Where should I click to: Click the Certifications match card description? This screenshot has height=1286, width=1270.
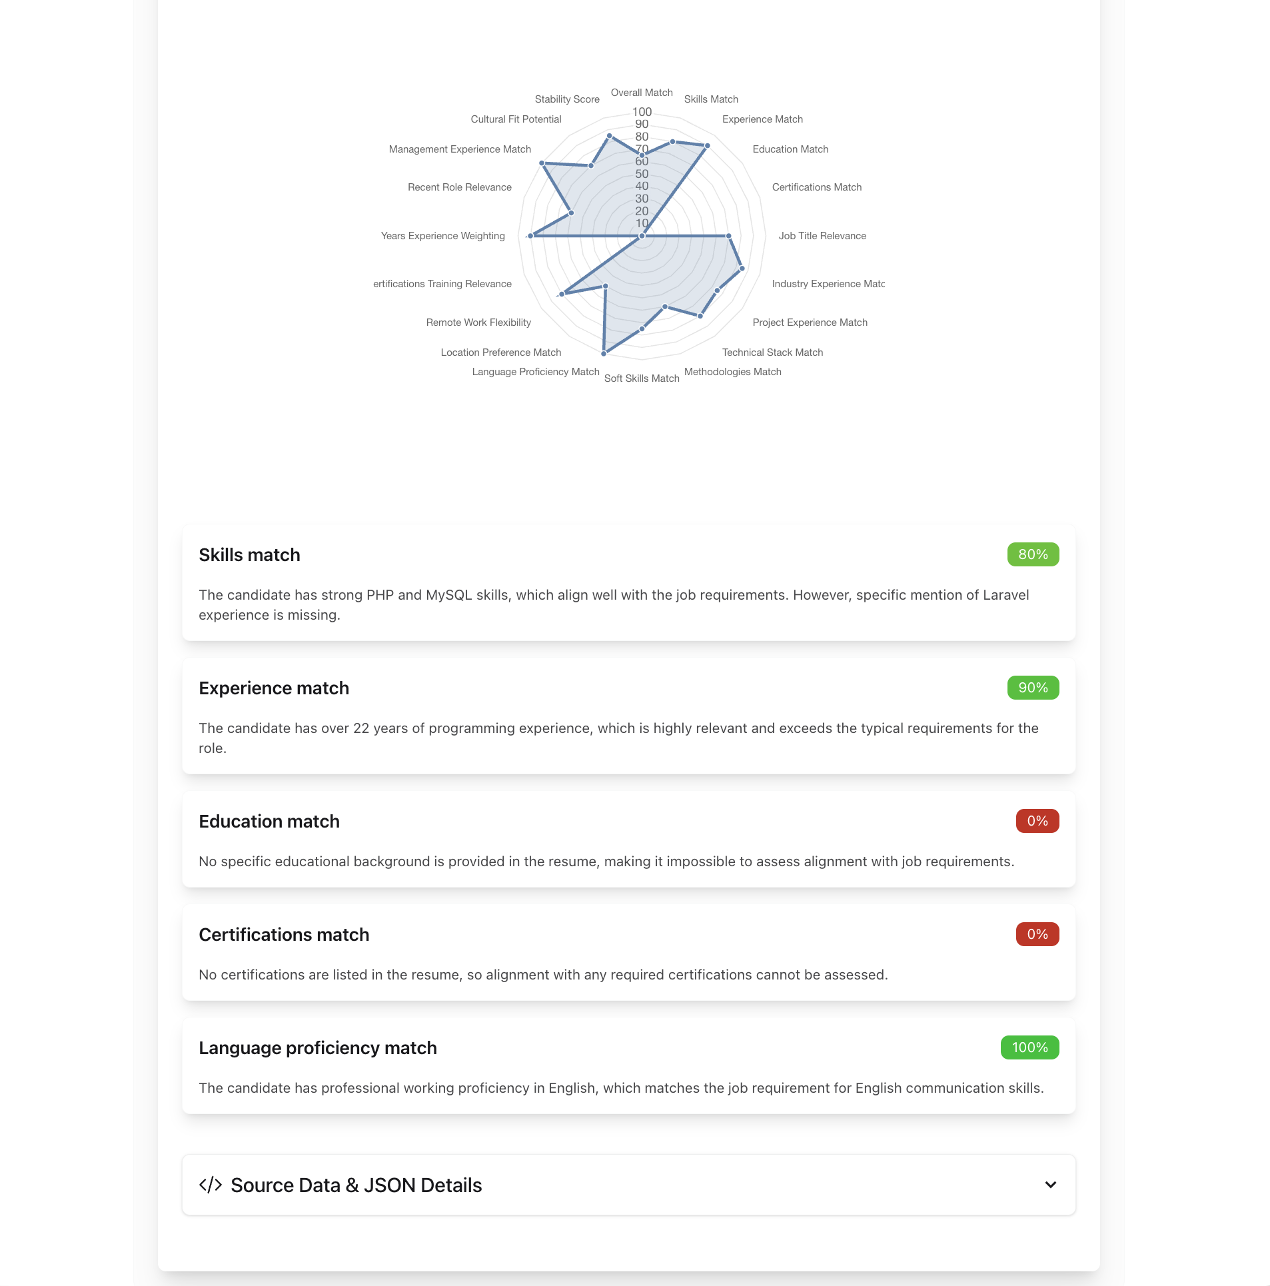[543, 974]
